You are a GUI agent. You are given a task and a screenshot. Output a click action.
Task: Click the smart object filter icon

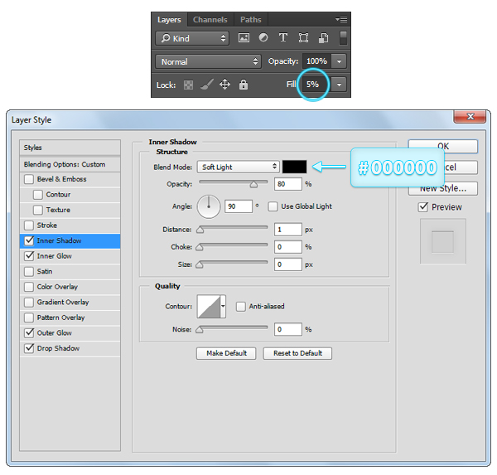[x=323, y=38]
